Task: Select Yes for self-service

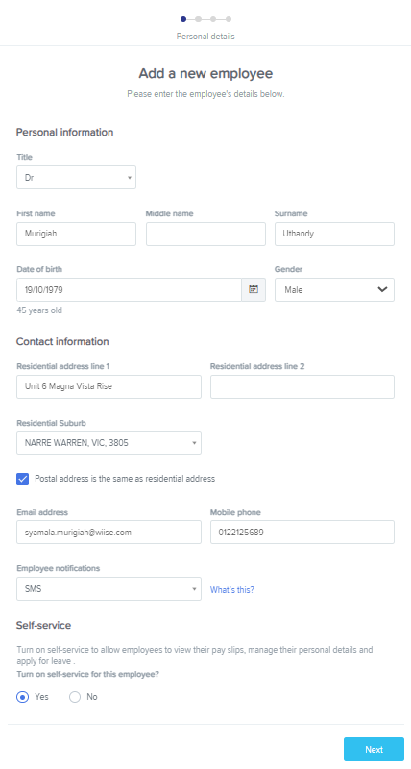Action: 22,696
